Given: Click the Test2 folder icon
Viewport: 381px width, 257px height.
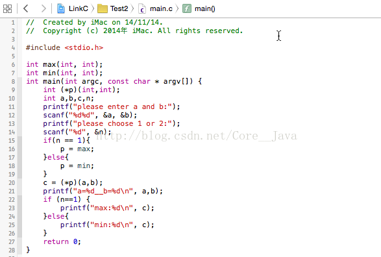Looking at the screenshot, I should click(103, 8).
